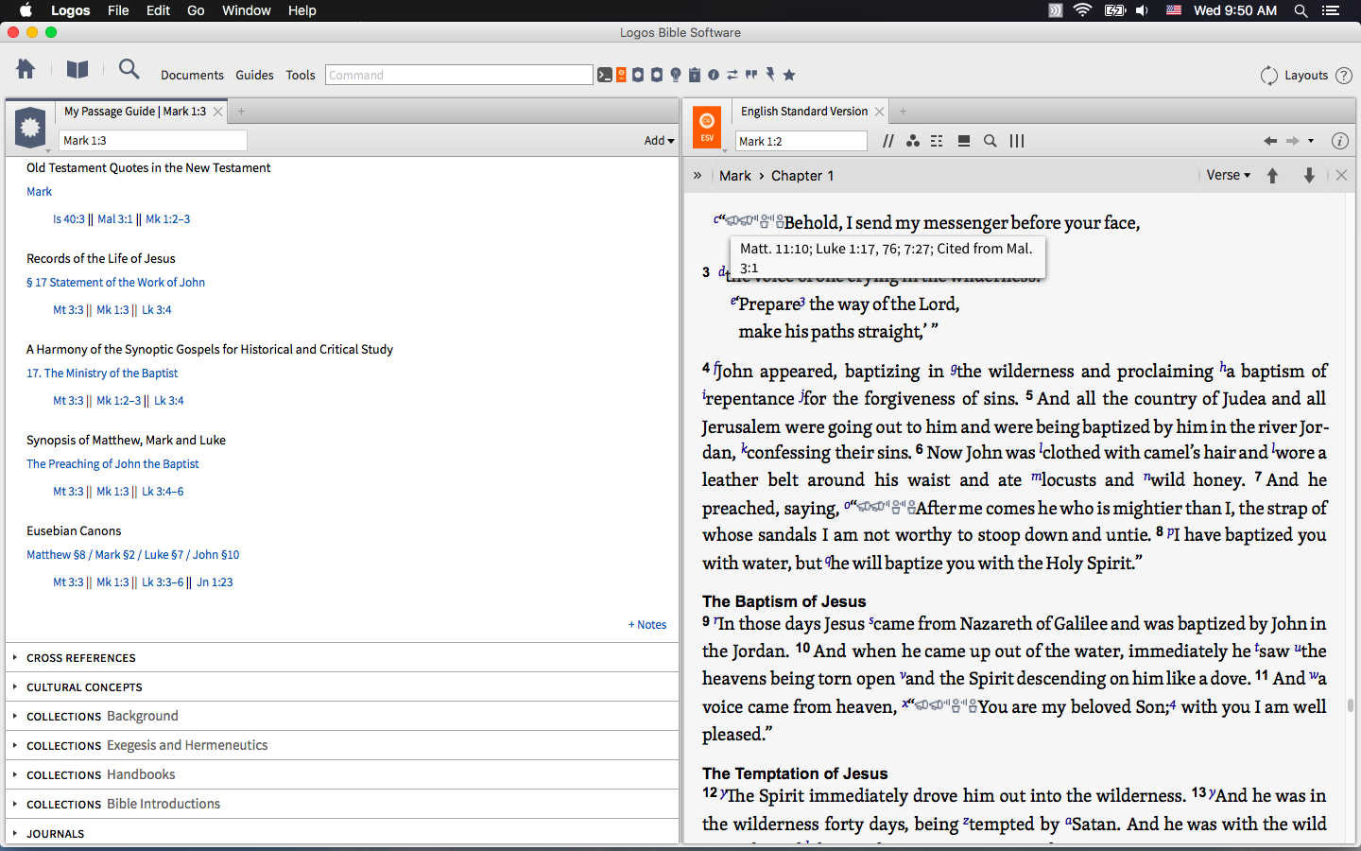Open the lightbulb shortcut icon
Image resolution: width=1361 pixels, height=851 pixels.
coord(676,75)
